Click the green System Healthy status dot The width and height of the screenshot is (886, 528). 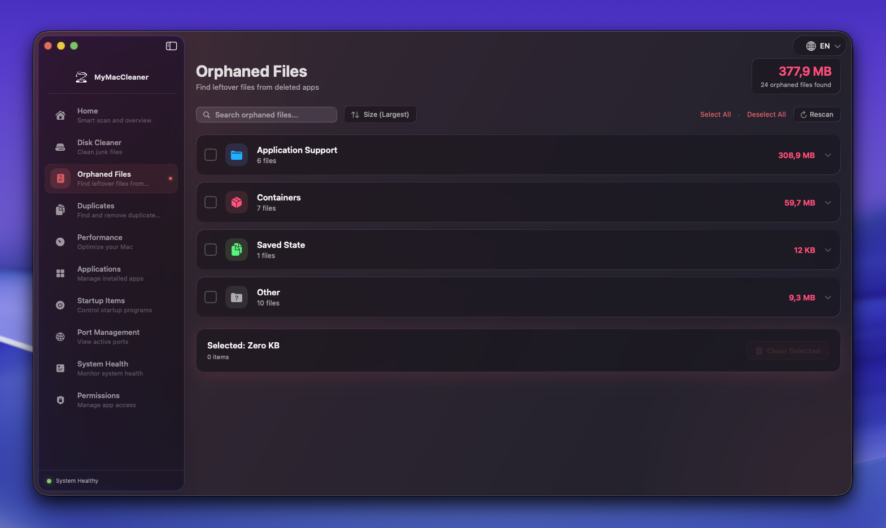pos(49,481)
